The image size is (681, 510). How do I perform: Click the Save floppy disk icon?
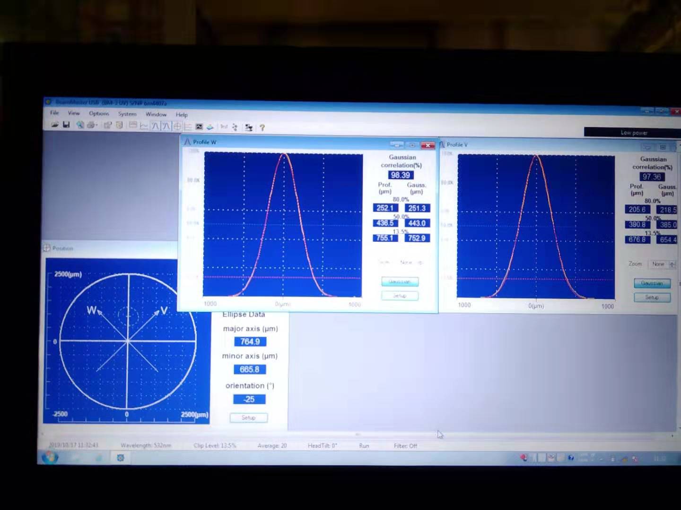pos(66,125)
